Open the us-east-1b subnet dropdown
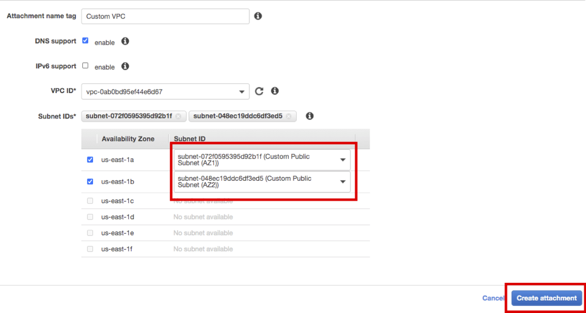The width and height of the screenshot is (586, 313). pyautogui.click(x=262, y=182)
